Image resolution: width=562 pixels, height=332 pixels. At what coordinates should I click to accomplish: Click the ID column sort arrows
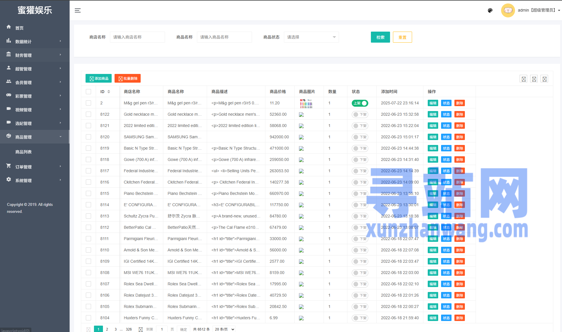click(x=109, y=92)
